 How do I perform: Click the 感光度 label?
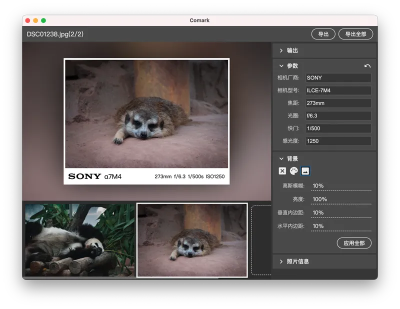point(291,141)
